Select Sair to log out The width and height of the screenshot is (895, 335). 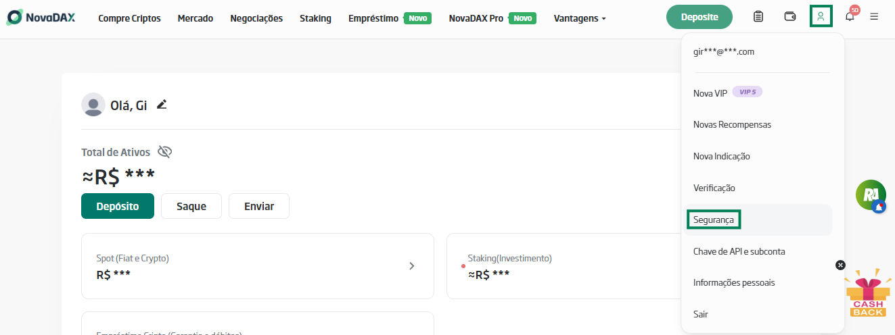[701, 314]
